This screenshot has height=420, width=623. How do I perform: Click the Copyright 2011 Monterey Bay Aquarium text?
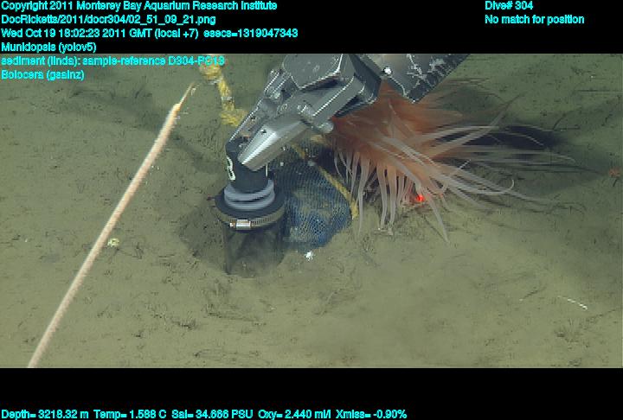click(x=138, y=6)
